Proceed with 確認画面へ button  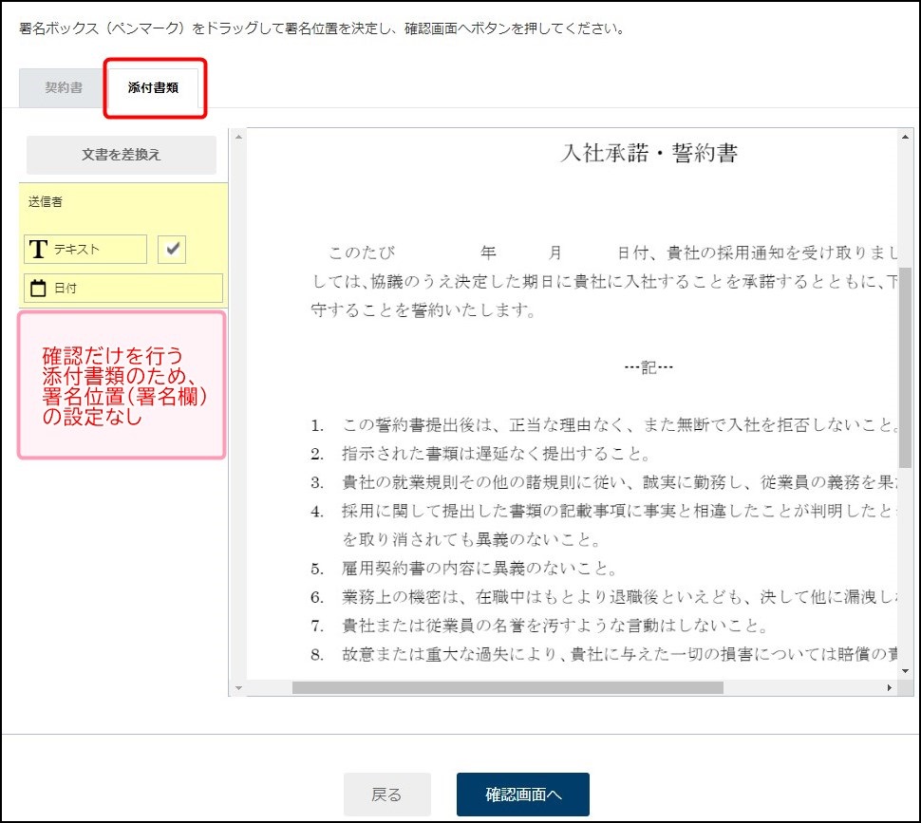click(523, 795)
